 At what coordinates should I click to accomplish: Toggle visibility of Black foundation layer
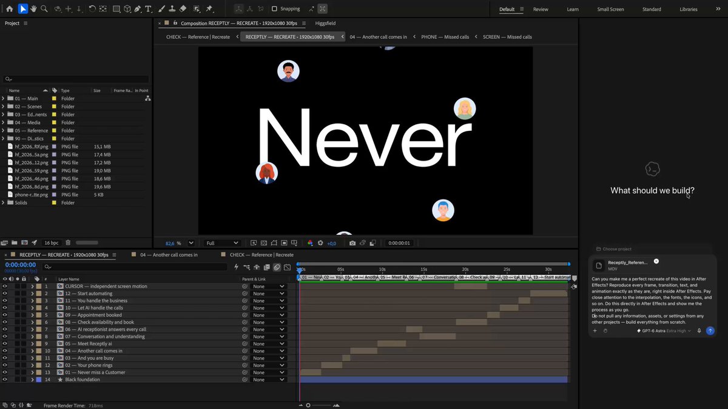(5, 379)
